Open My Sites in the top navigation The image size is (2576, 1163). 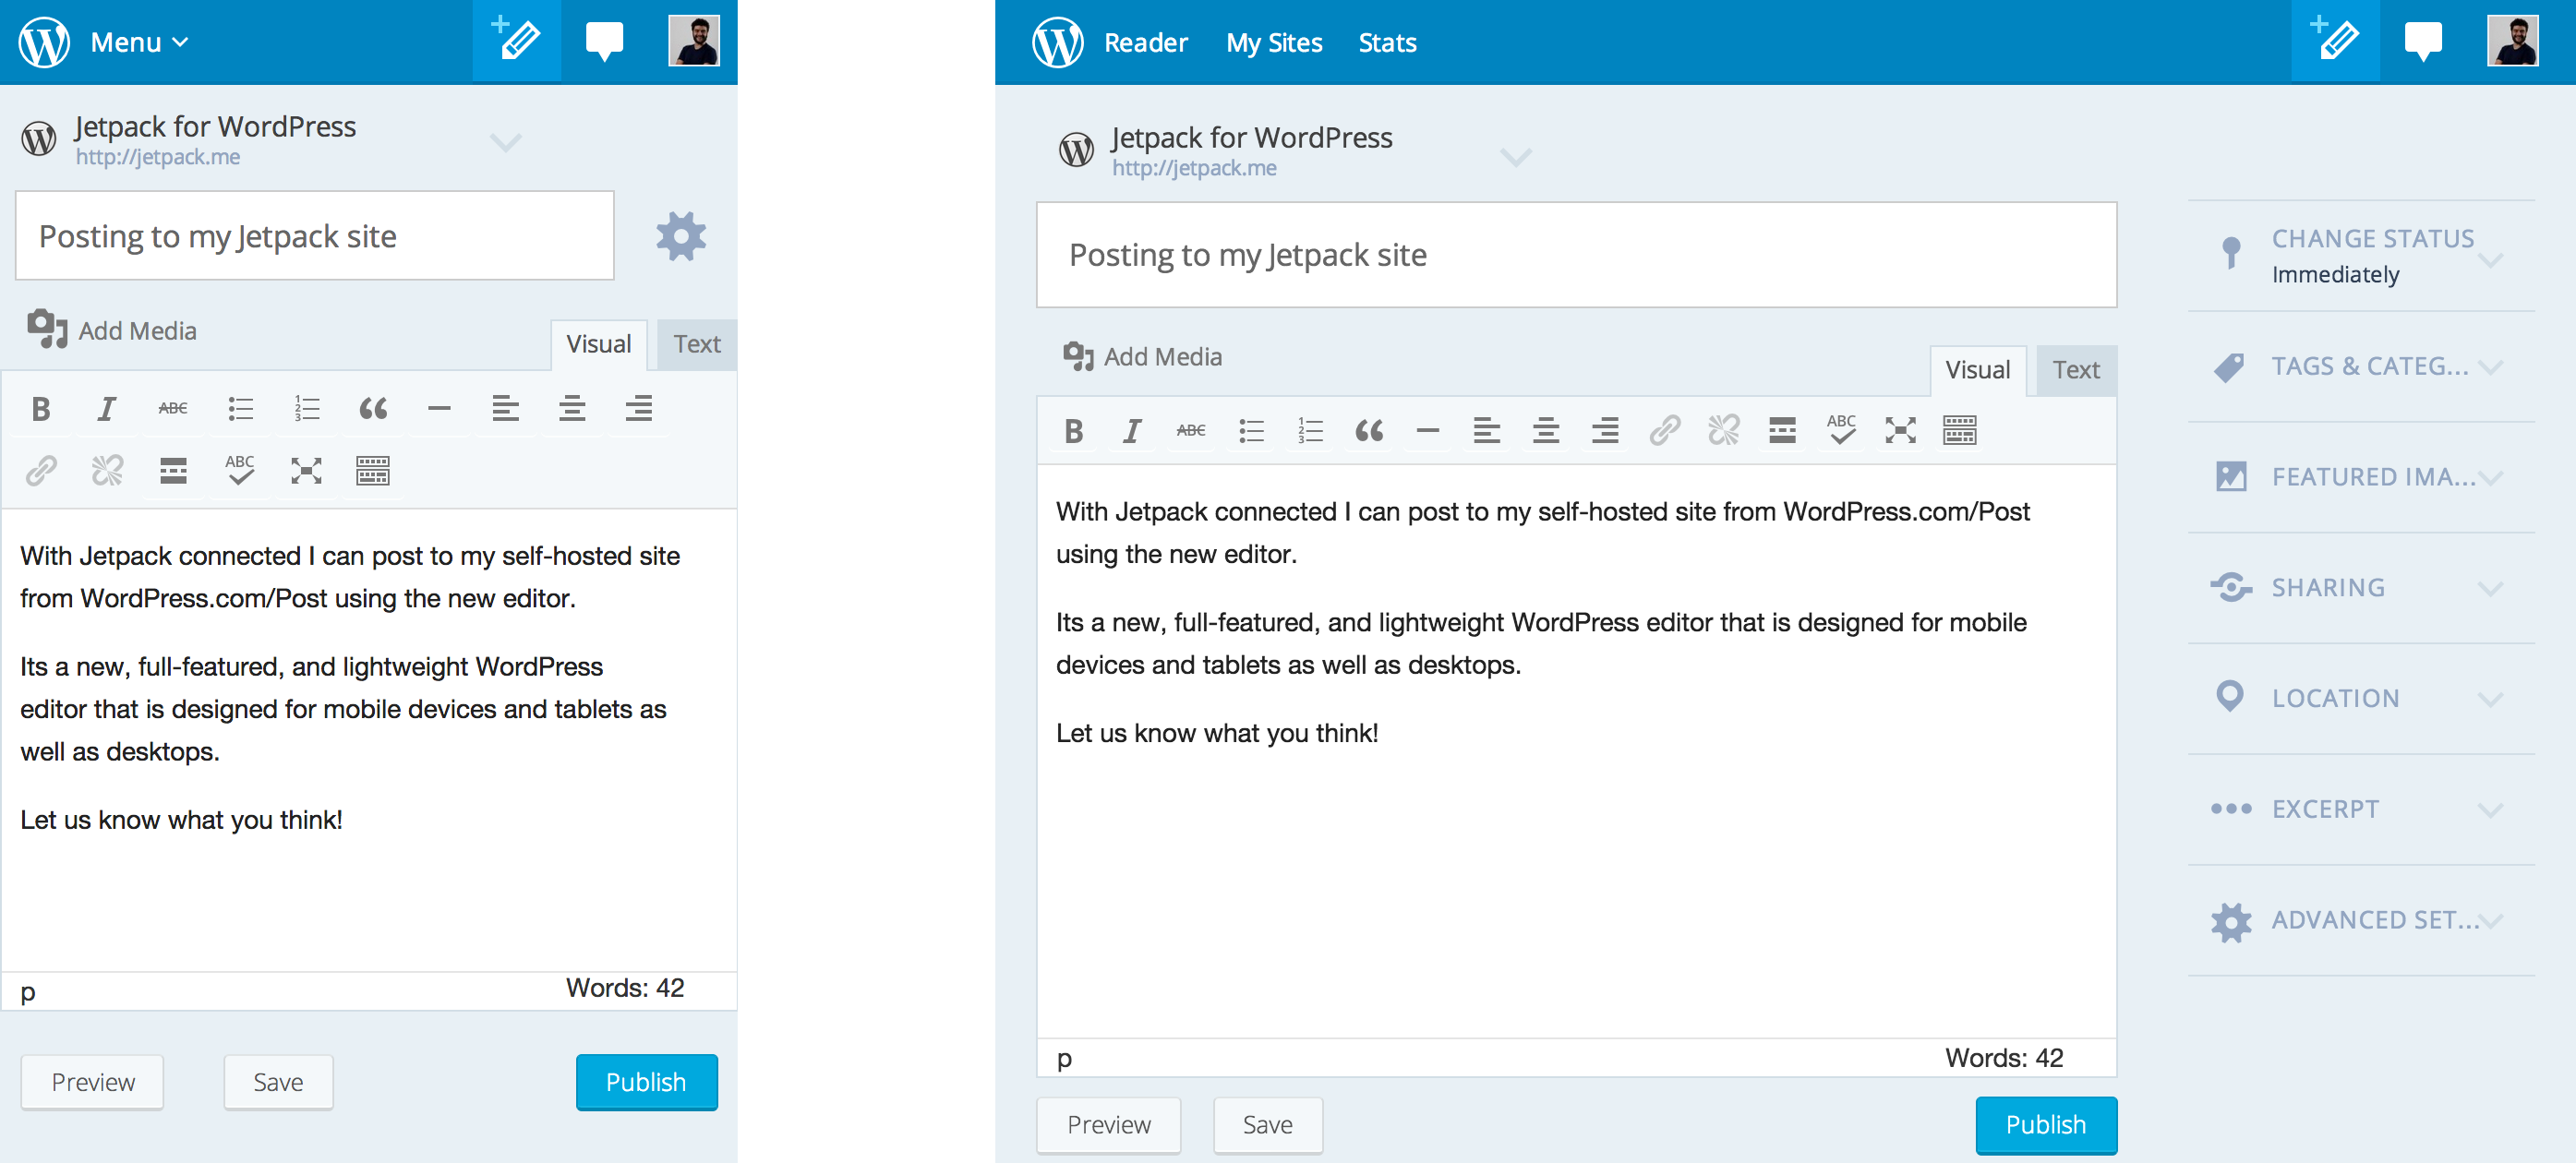(1274, 43)
